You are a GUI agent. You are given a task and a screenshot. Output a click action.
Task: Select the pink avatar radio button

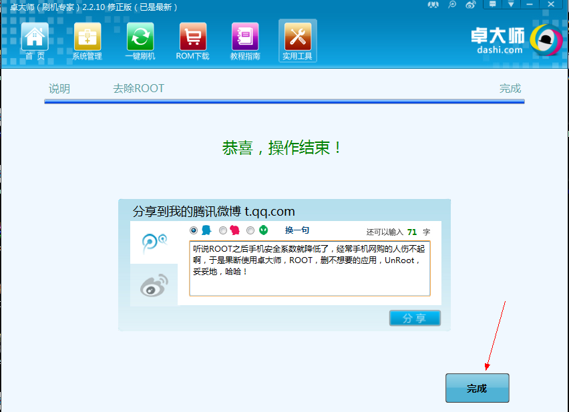[223, 230]
